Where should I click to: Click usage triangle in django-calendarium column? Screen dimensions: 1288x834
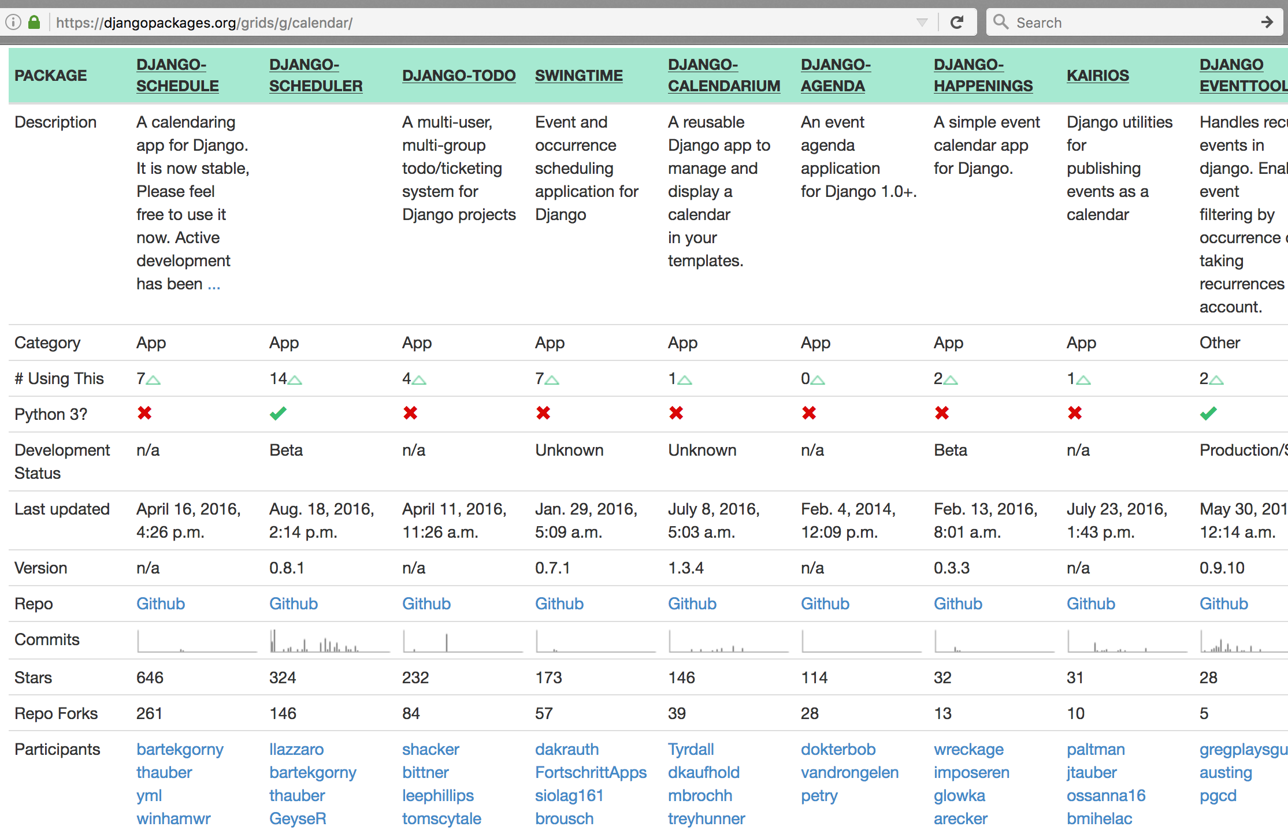click(685, 380)
